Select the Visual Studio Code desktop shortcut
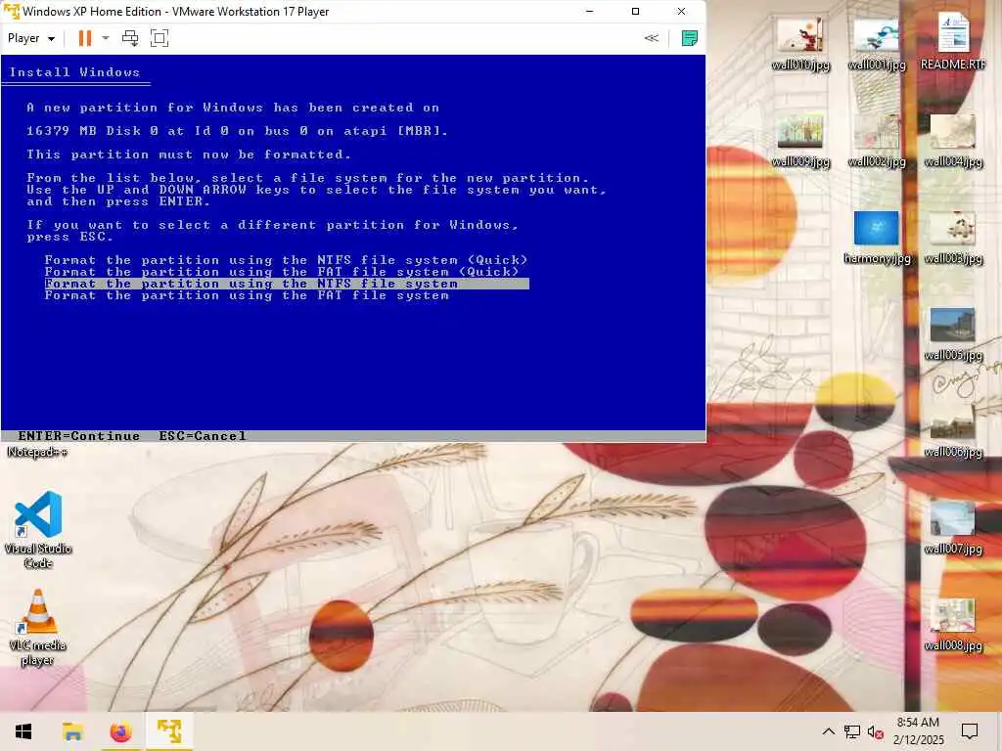 [x=38, y=529]
